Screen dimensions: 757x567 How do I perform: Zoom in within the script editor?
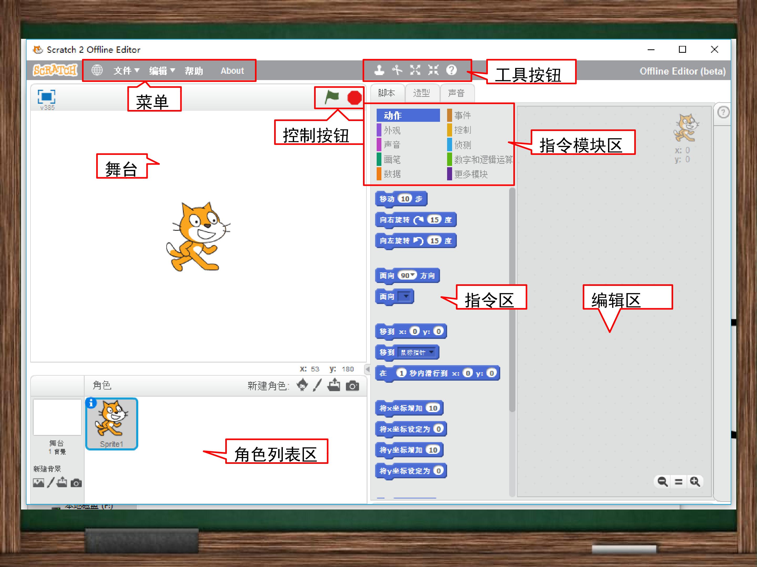[695, 482]
